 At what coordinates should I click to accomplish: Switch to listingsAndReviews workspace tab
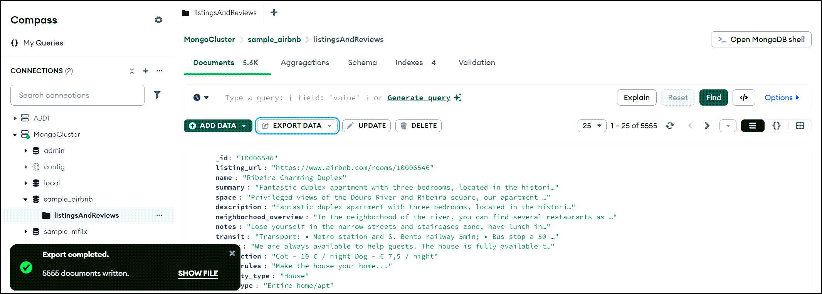point(219,13)
